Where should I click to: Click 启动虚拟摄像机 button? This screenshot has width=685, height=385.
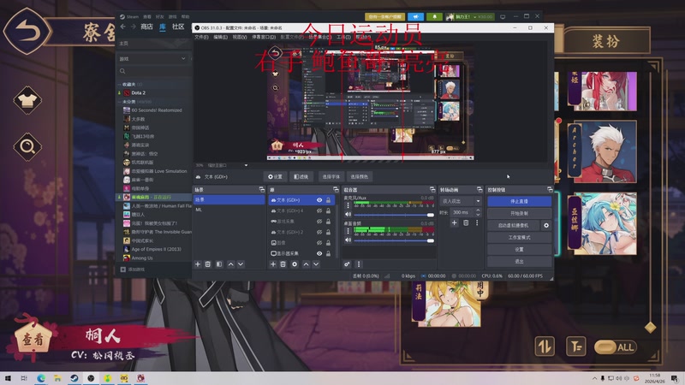click(513, 225)
